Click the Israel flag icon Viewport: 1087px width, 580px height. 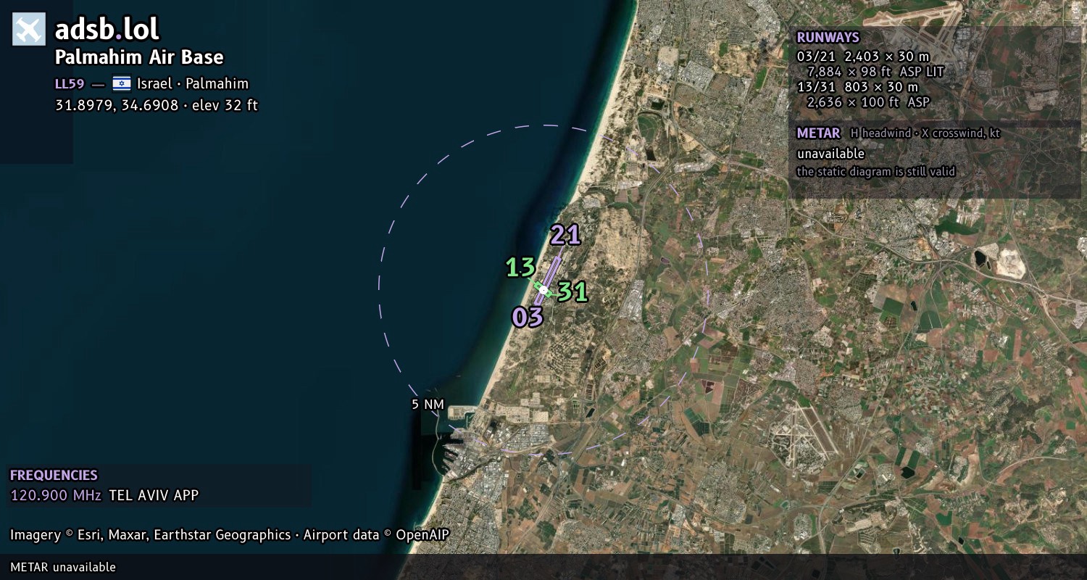(x=121, y=83)
